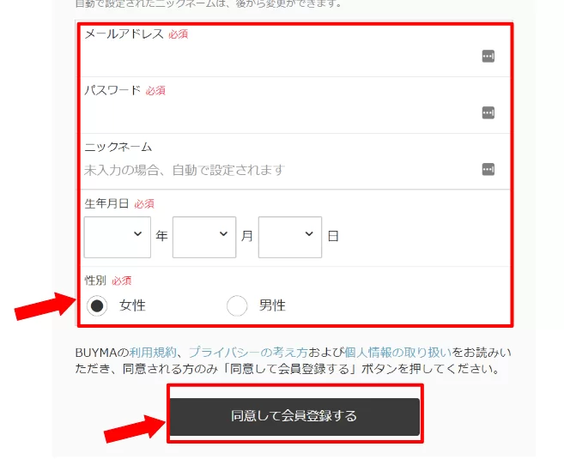Click the year dropdown chevron arrow
The image size is (564, 459).
(137, 234)
